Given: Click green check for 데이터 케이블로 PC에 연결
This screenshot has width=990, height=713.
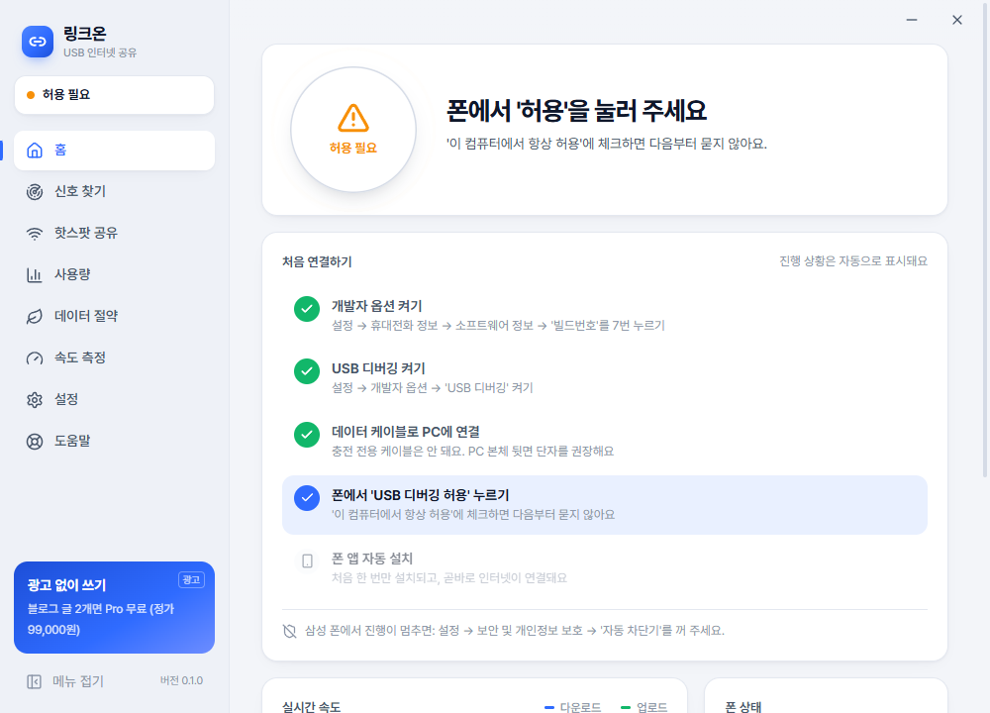Looking at the screenshot, I should click(307, 435).
